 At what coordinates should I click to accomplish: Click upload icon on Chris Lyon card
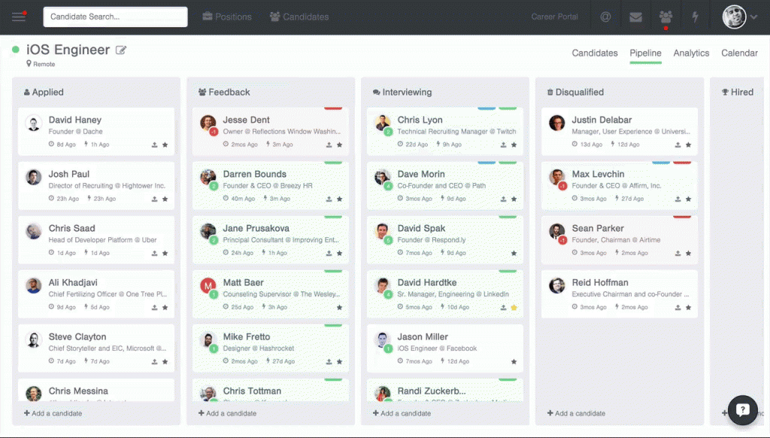tap(503, 144)
